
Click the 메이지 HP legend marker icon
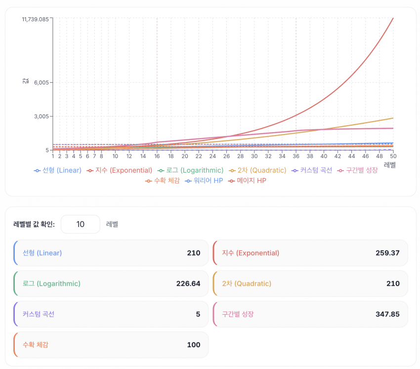[x=232, y=181]
